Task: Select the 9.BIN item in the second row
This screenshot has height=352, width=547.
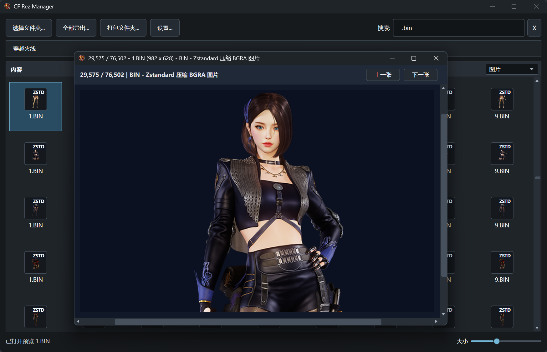Action: [x=502, y=159]
